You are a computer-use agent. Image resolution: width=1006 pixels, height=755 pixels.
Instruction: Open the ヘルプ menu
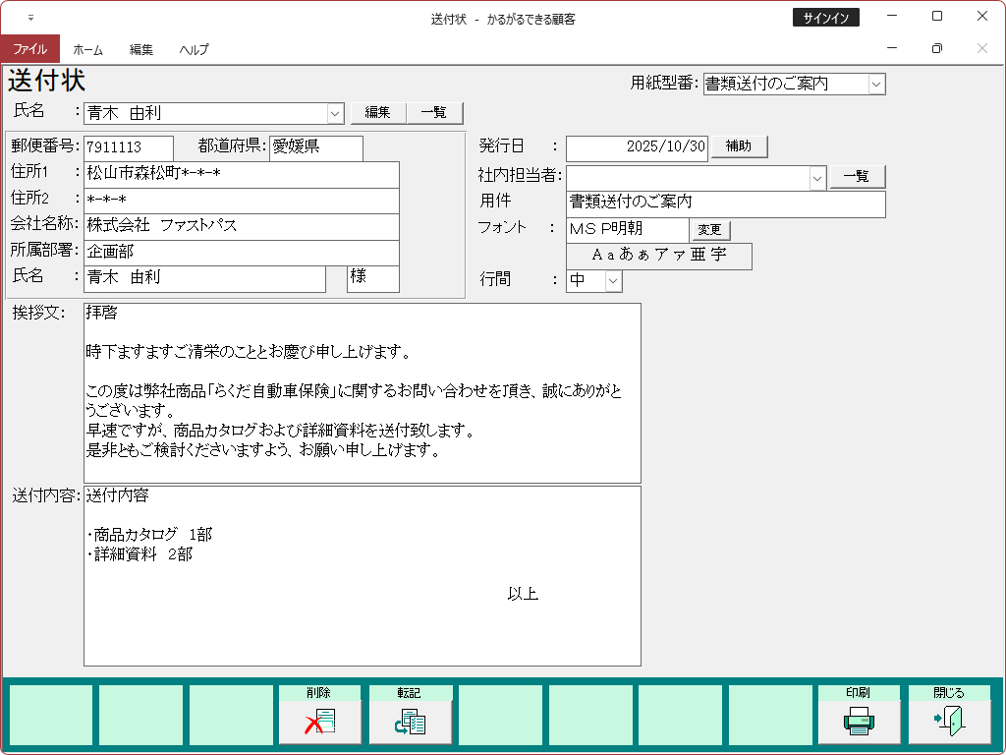point(194,49)
